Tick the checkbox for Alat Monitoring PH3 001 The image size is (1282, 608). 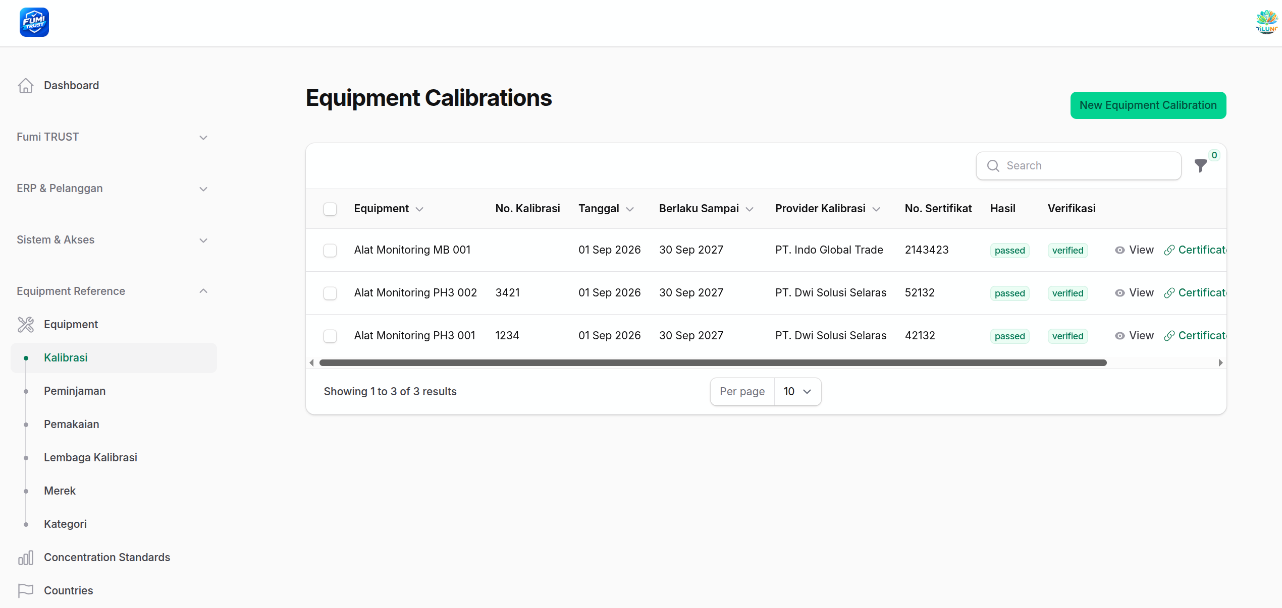330,336
